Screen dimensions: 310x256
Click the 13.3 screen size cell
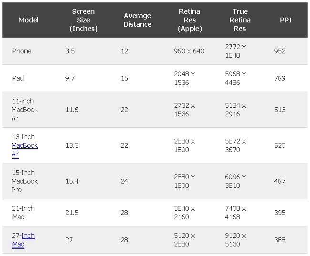coord(72,145)
